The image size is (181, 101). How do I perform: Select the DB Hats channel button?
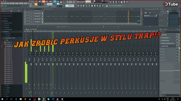pyautogui.click(x=37, y=16)
